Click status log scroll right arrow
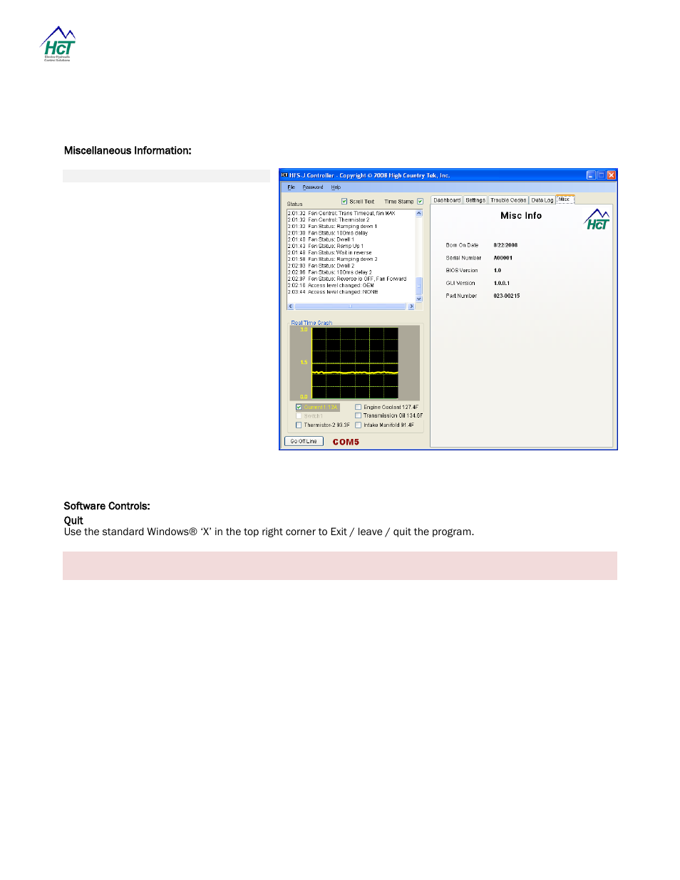 [411, 306]
